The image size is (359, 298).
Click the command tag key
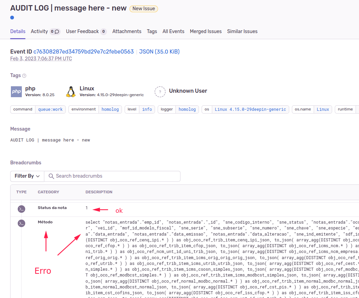point(23,109)
